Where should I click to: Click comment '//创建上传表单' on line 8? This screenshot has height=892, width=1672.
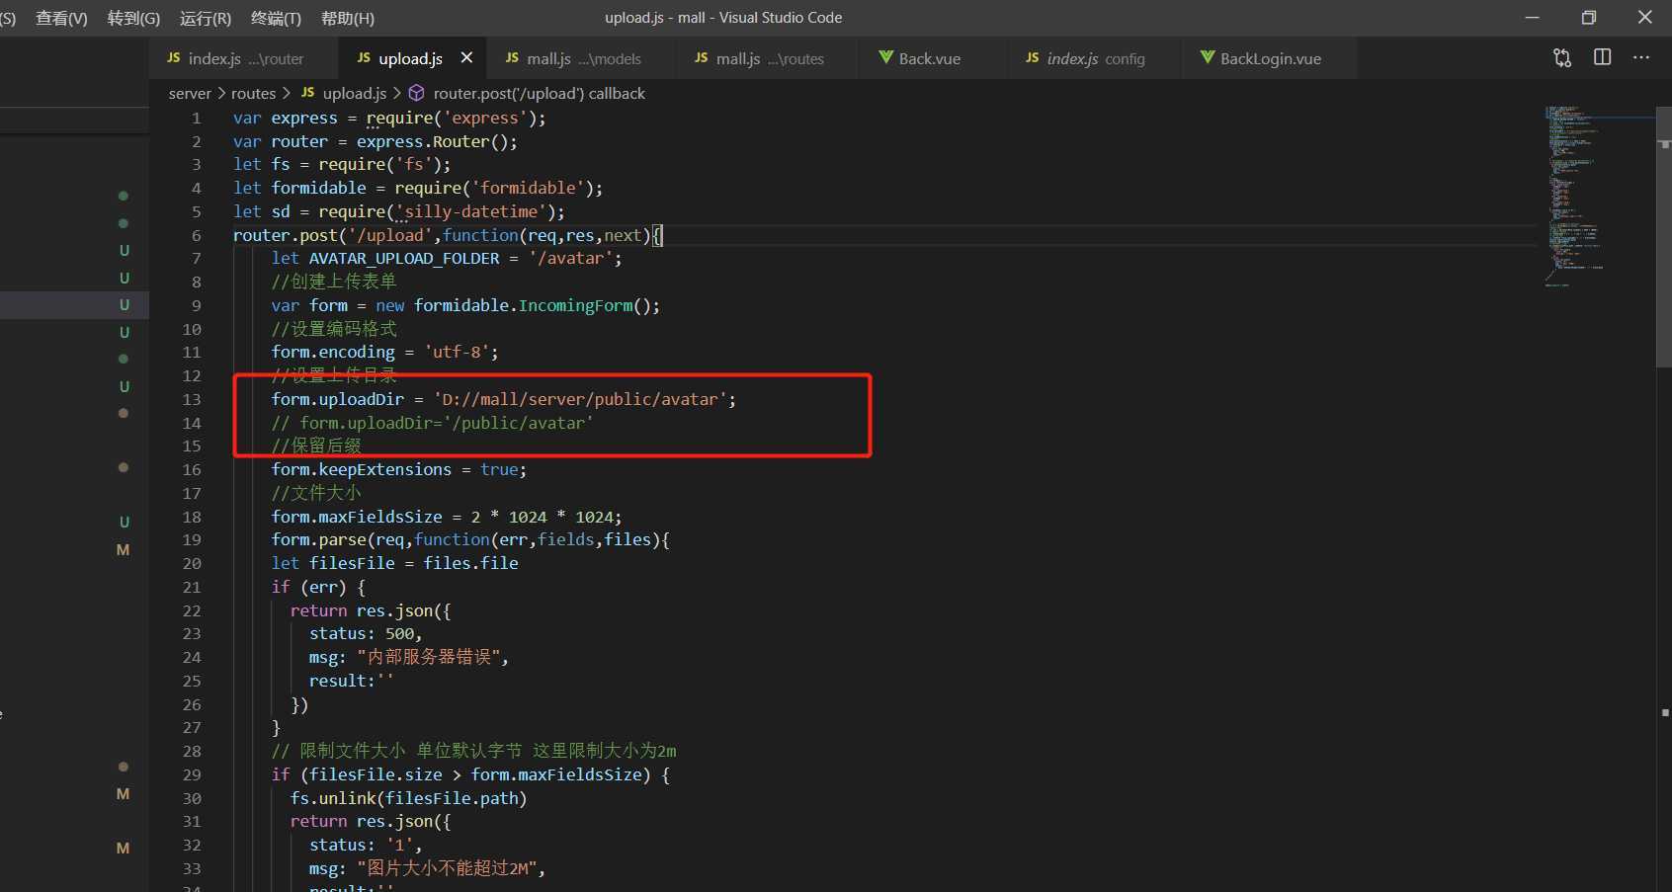[334, 282]
